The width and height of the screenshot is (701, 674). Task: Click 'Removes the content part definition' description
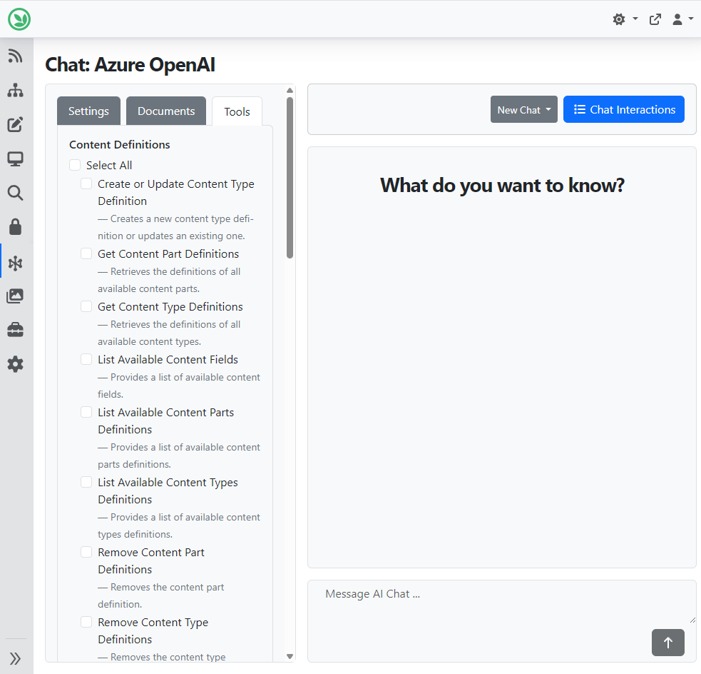161,595
